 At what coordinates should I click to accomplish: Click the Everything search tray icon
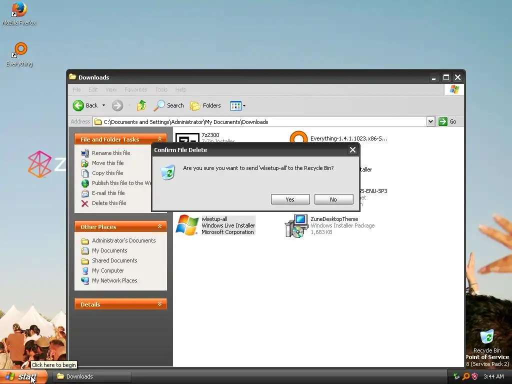point(466,376)
